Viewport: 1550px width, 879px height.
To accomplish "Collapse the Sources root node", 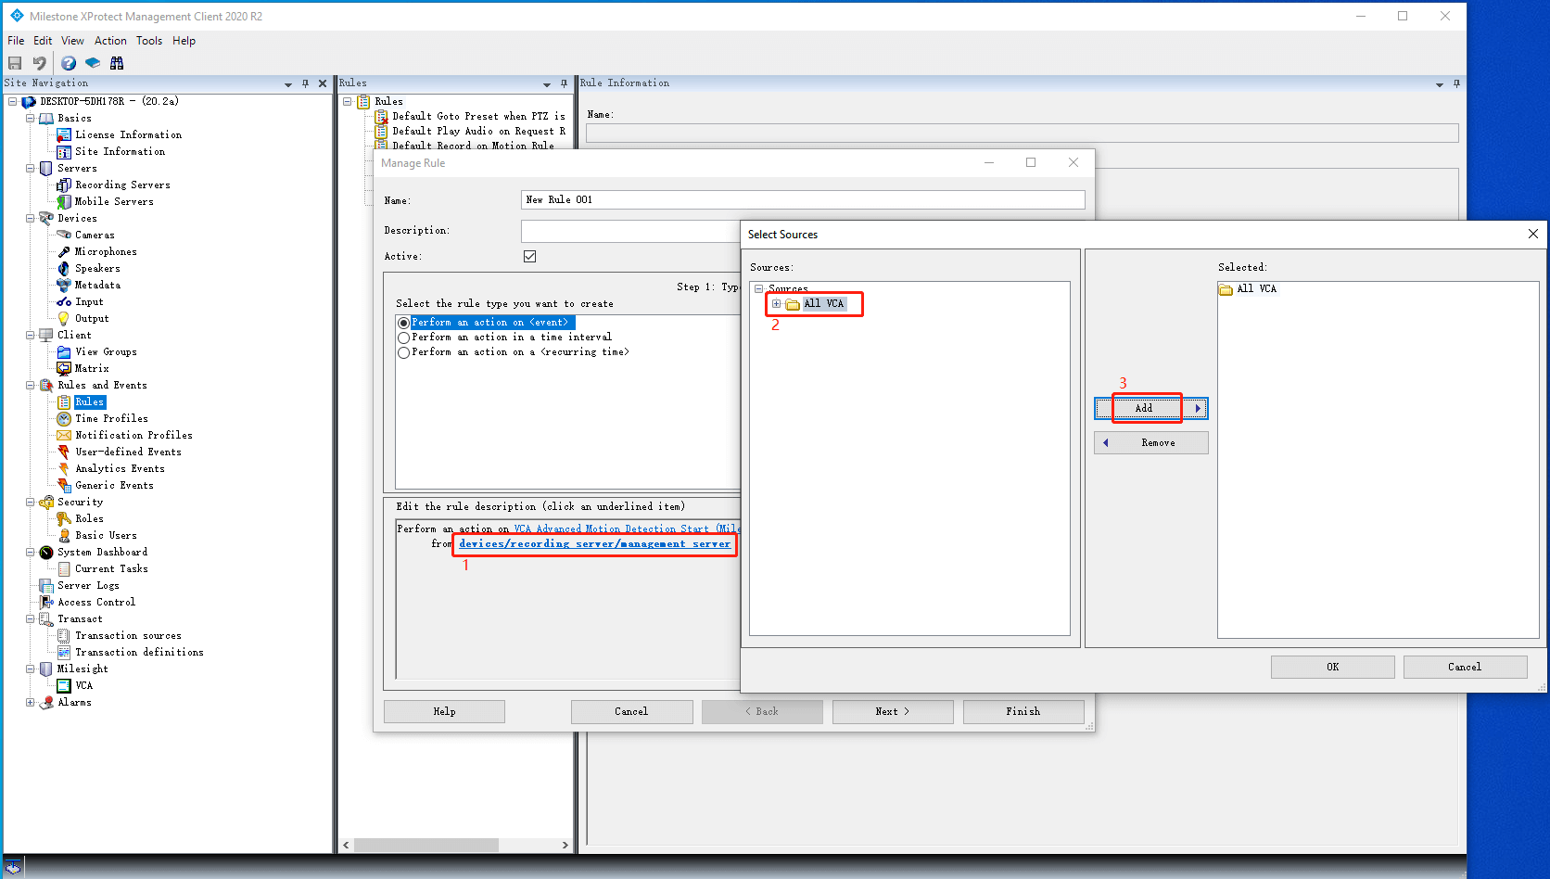I will (x=758, y=288).
